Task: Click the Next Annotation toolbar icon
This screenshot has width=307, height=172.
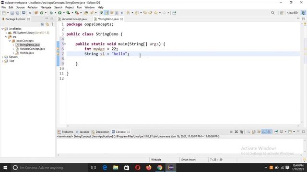Action: tap(128, 13)
